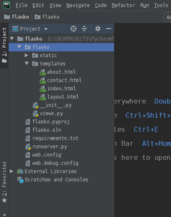The width and height of the screenshot is (171, 217).
Task: Click the static folder icon
Action: (35, 55)
